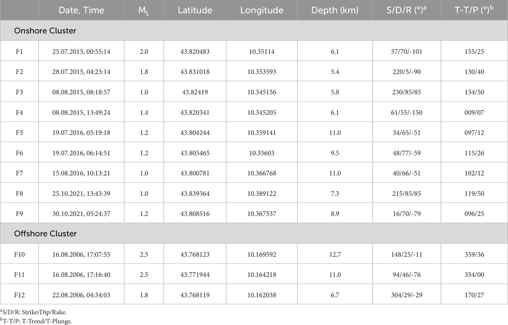This screenshot has height=325, width=508.
Task: Click the F5 row label
Action: point(20,133)
